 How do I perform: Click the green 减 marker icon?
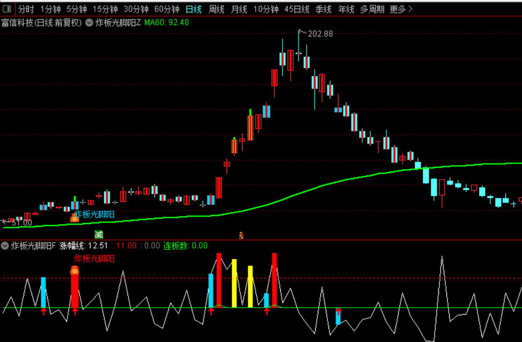coord(99,234)
